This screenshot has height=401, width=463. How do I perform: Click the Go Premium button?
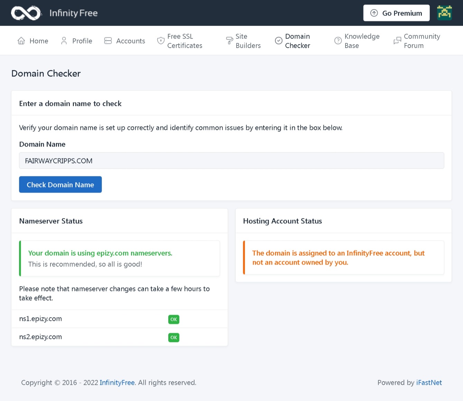[396, 13]
